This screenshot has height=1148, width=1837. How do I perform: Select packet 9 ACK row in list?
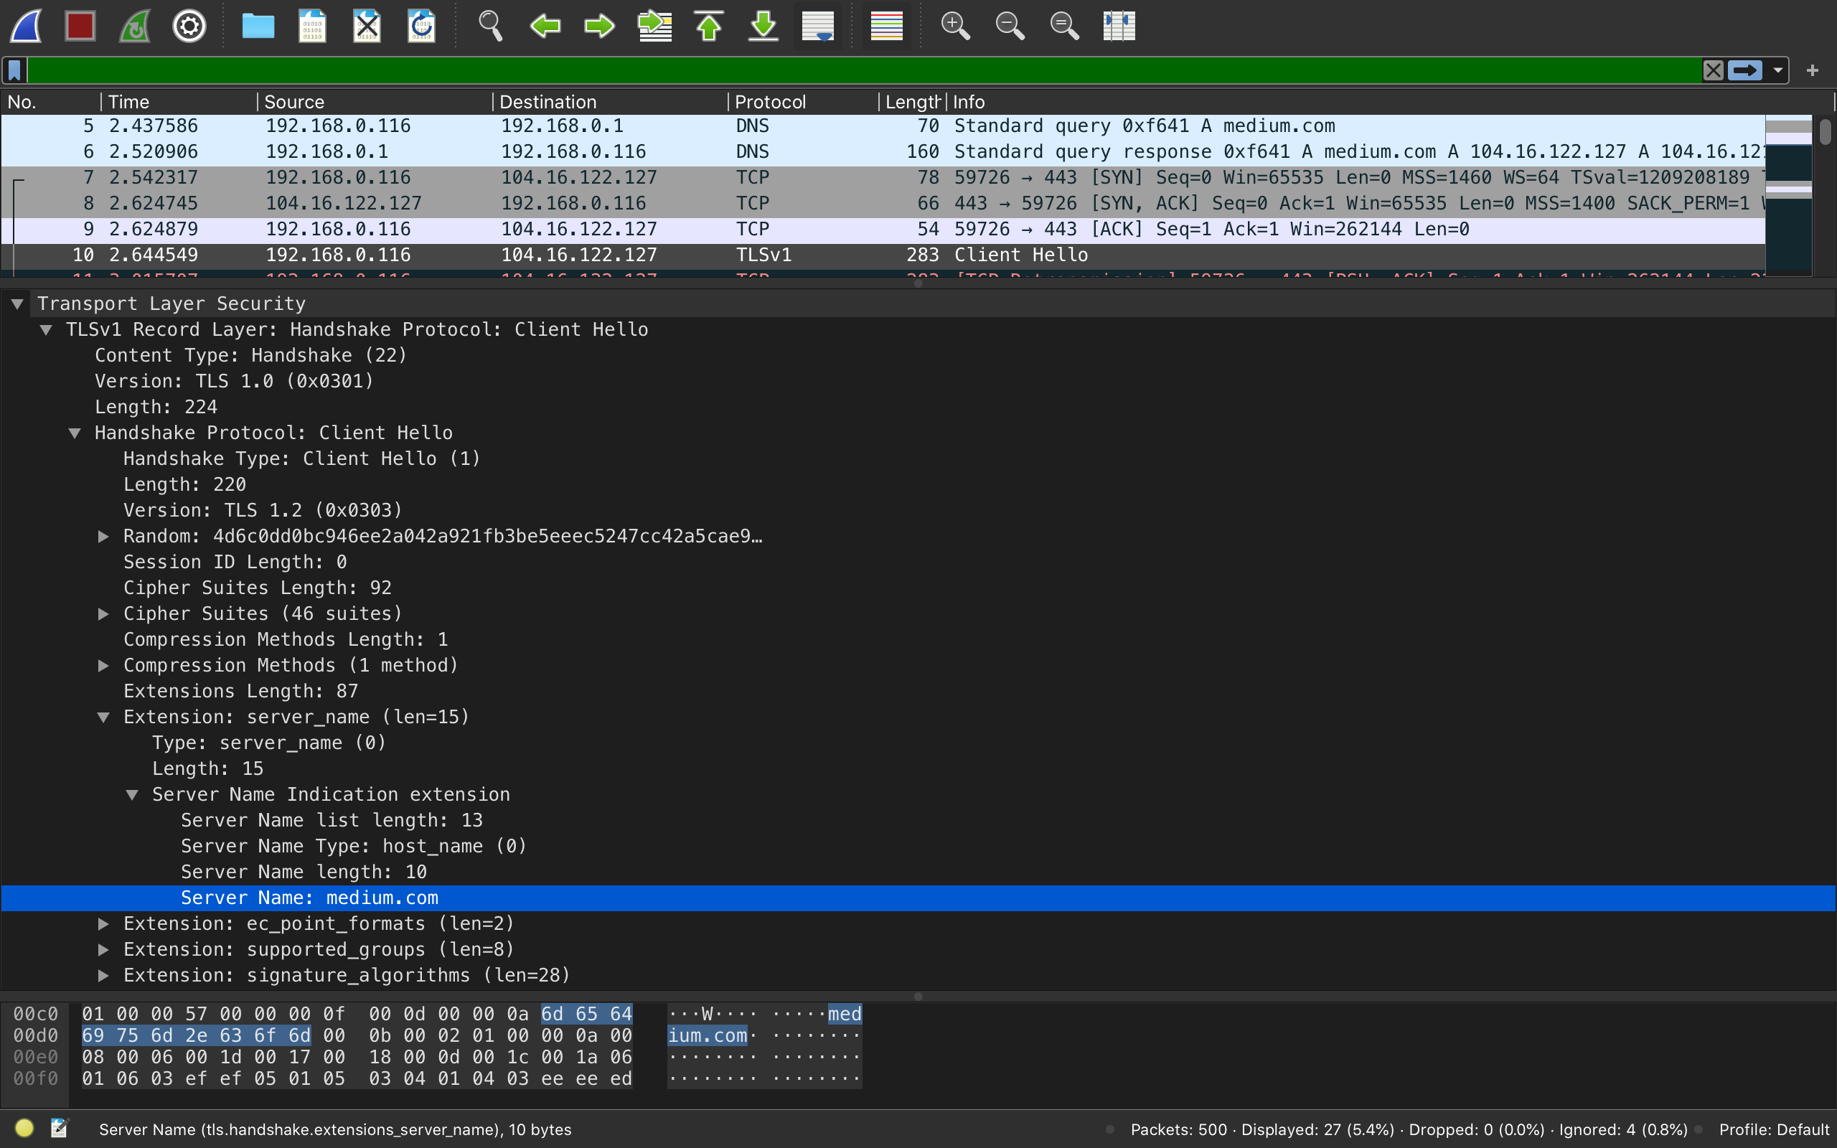pyautogui.click(x=883, y=230)
